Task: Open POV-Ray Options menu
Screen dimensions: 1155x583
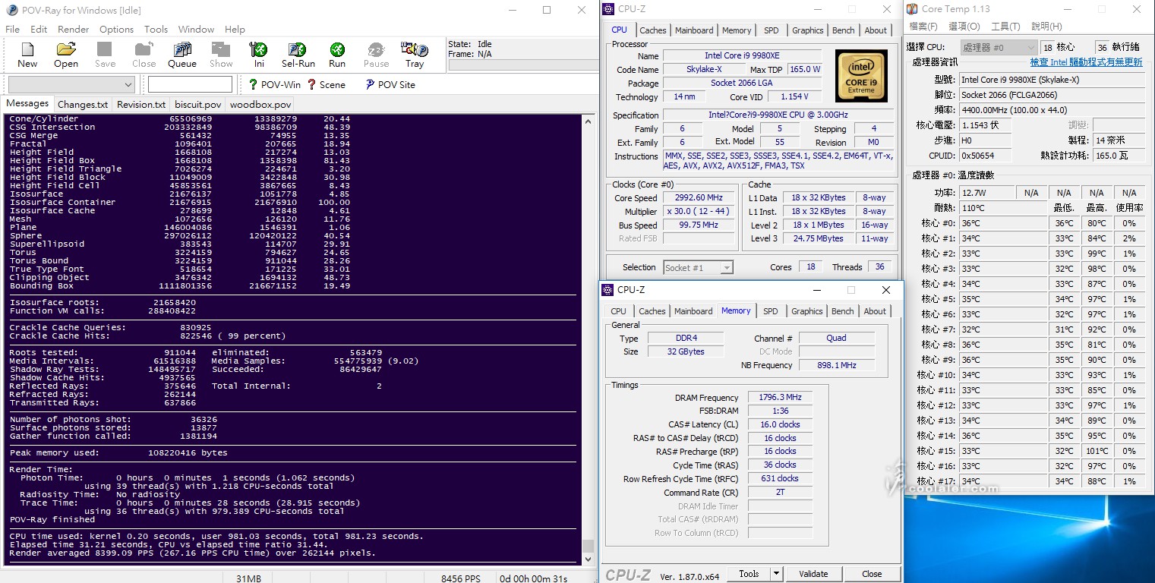Action: click(x=116, y=29)
